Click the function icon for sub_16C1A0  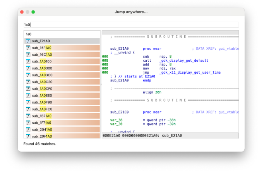(28, 55)
